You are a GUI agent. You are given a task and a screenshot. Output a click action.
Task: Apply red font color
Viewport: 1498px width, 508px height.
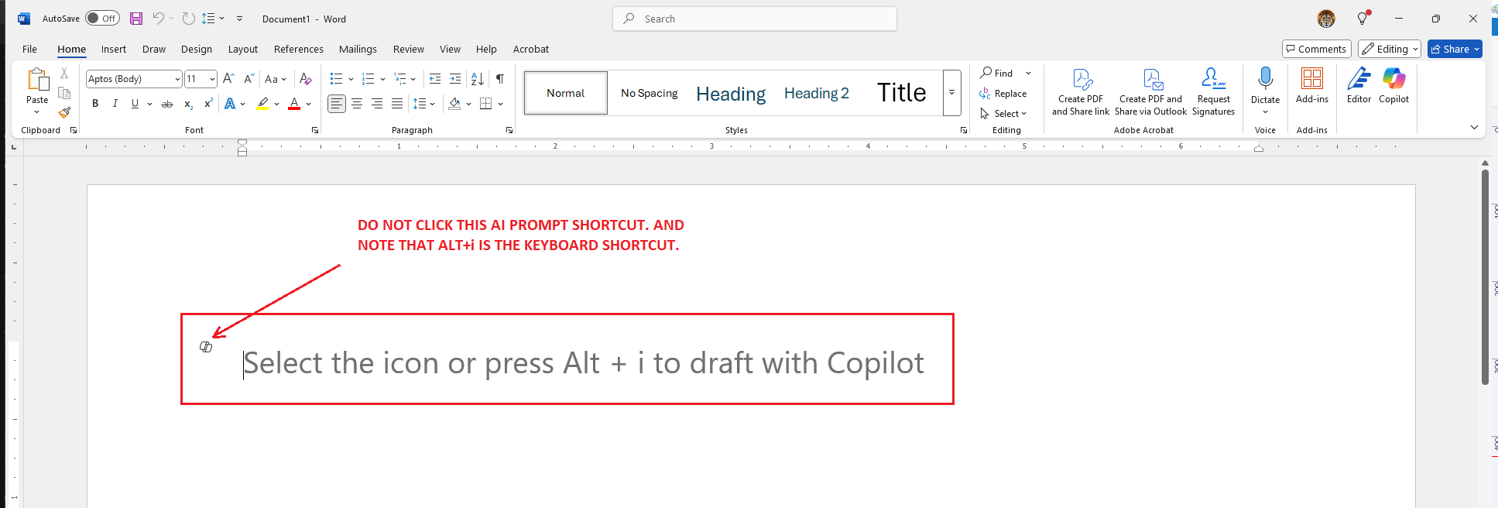(294, 104)
